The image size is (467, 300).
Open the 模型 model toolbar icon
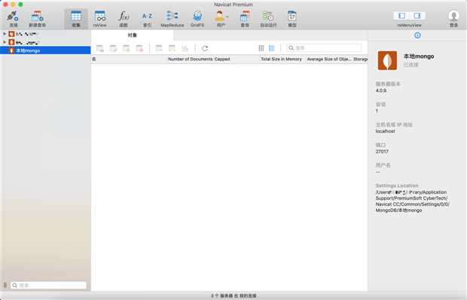292,19
